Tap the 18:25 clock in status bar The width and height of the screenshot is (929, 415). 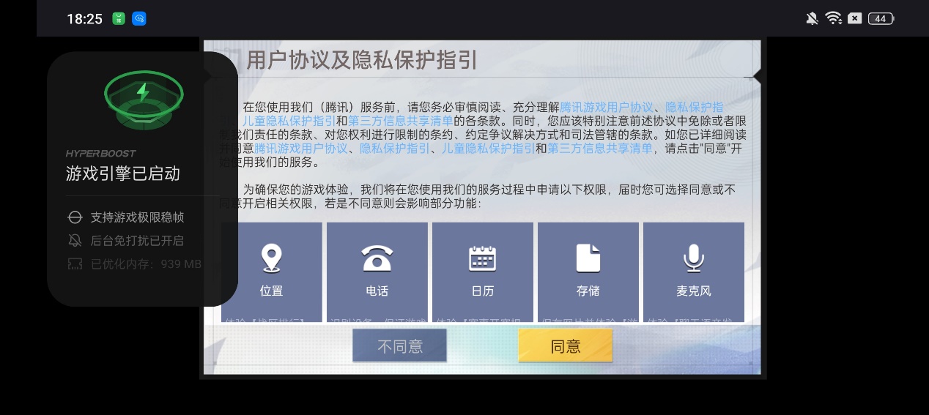pos(84,19)
